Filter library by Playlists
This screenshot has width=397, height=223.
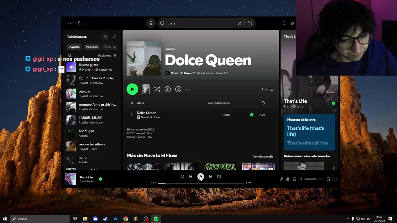74,47
